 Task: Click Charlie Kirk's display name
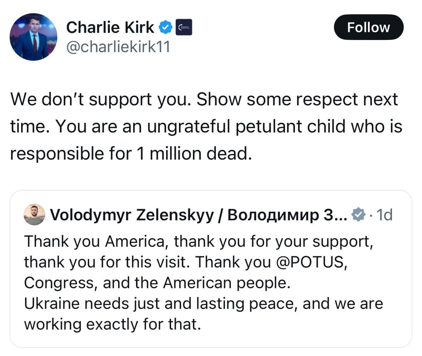(110, 27)
